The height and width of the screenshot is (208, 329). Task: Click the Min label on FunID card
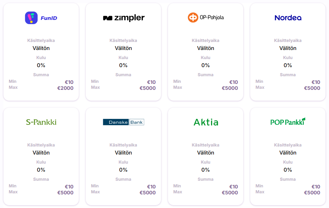(x=13, y=81)
